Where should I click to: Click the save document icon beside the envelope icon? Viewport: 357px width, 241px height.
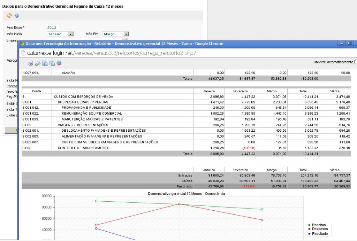45,63
